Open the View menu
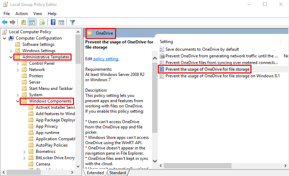 [x=38, y=14]
